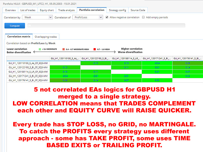Click -0.04 cell in 120171241 row
The height and width of the screenshot is (152, 203).
click(x=65, y=76)
